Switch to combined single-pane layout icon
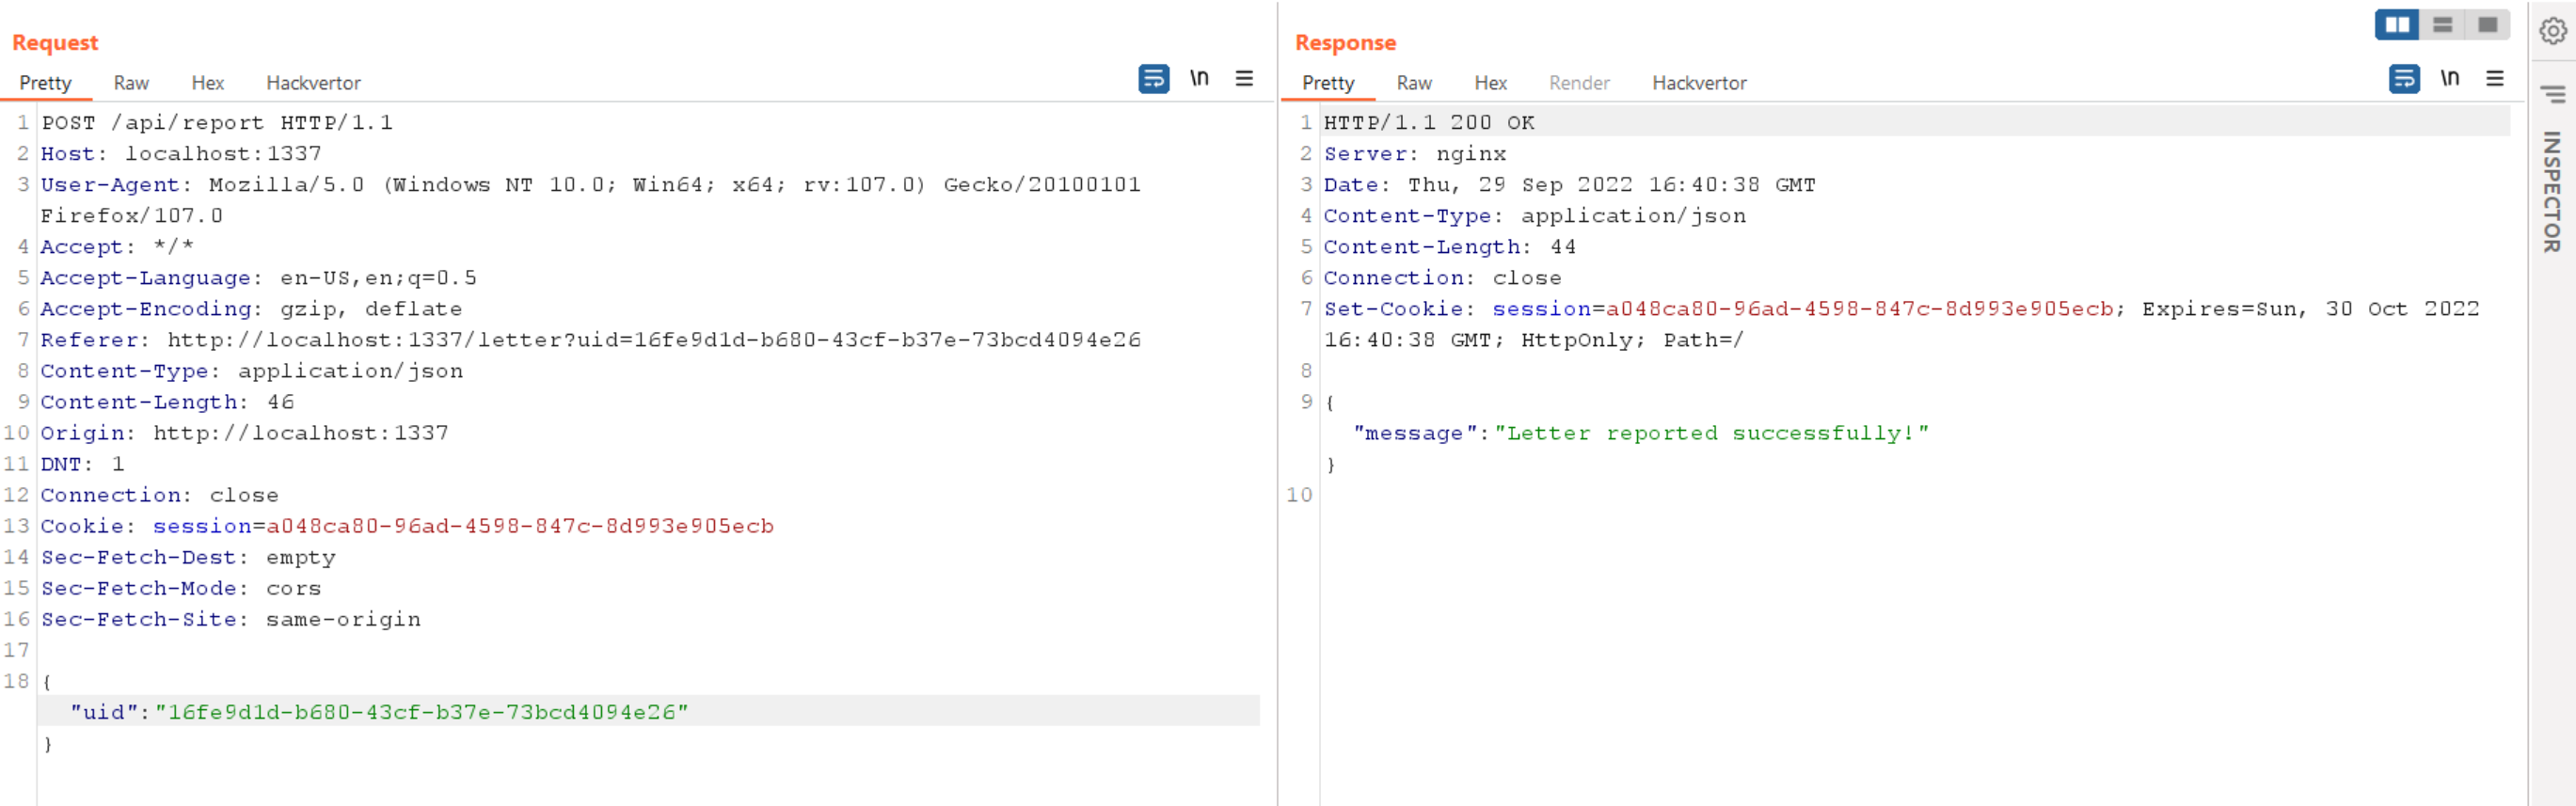Image resolution: width=2576 pixels, height=806 pixels. (2487, 25)
